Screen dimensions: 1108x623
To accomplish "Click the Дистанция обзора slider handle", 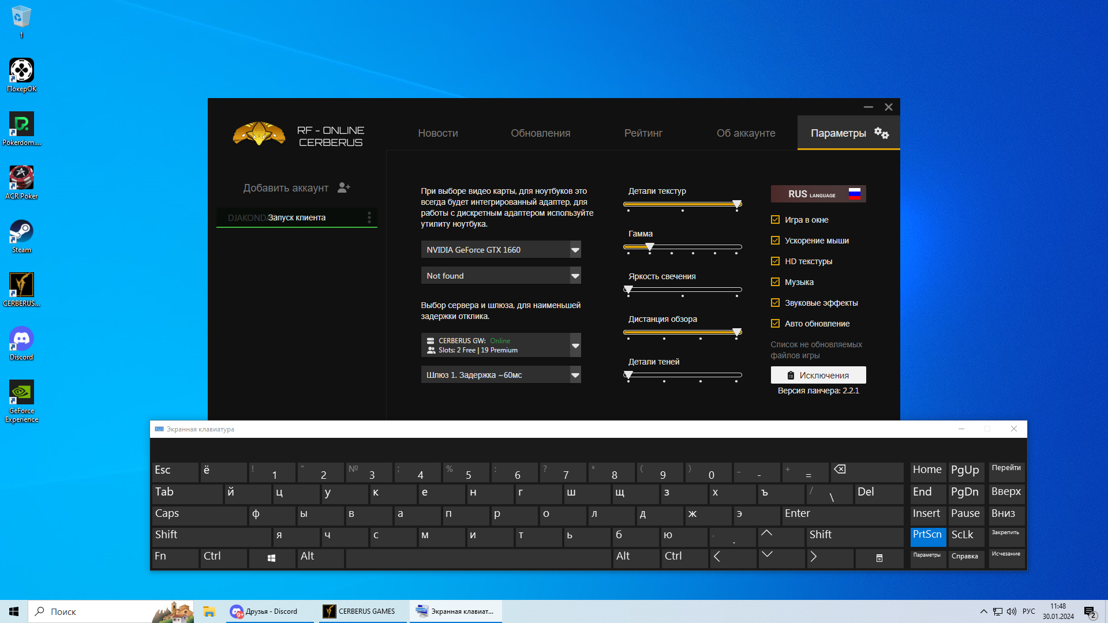I will (737, 332).
